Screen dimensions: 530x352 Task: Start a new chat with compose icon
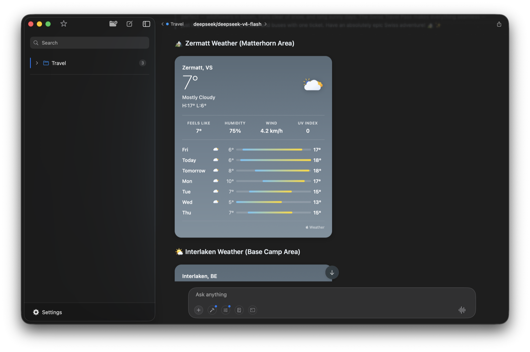point(130,24)
